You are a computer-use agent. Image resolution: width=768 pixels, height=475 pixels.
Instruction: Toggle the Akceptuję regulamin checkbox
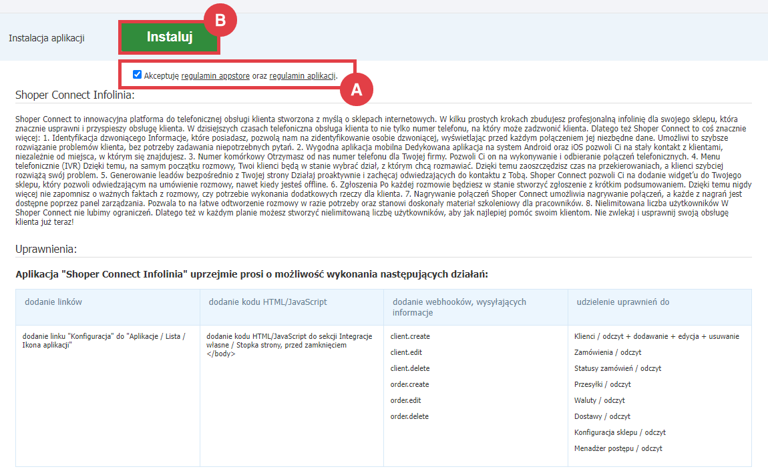pyautogui.click(x=137, y=75)
